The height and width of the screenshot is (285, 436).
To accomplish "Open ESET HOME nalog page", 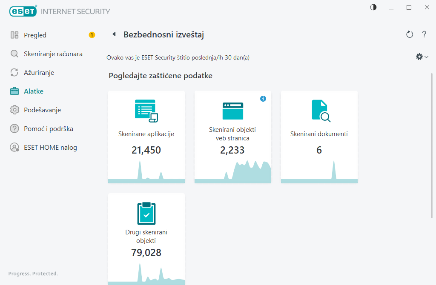I will (x=50, y=148).
